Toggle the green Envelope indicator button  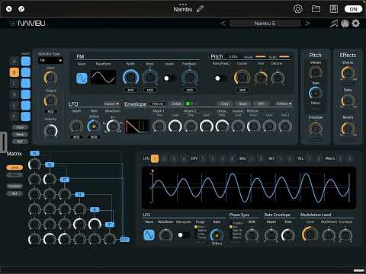pyautogui.click(x=188, y=104)
